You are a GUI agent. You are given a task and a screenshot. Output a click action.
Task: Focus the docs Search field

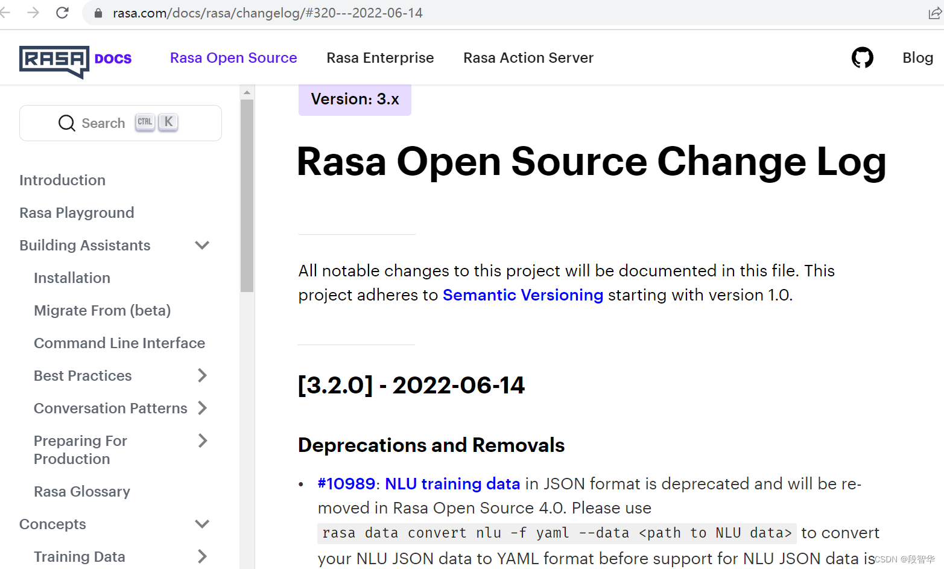(x=121, y=123)
